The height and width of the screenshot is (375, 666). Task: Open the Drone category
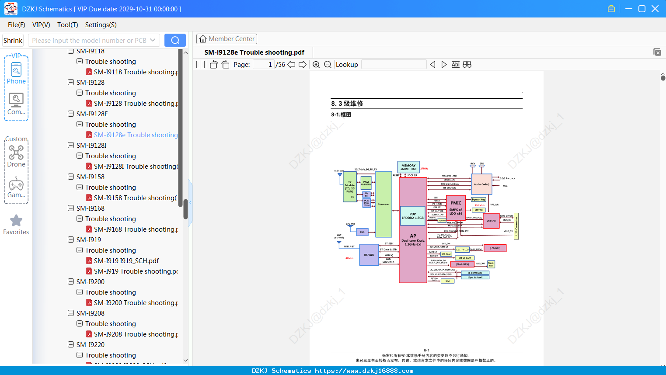pos(16,156)
